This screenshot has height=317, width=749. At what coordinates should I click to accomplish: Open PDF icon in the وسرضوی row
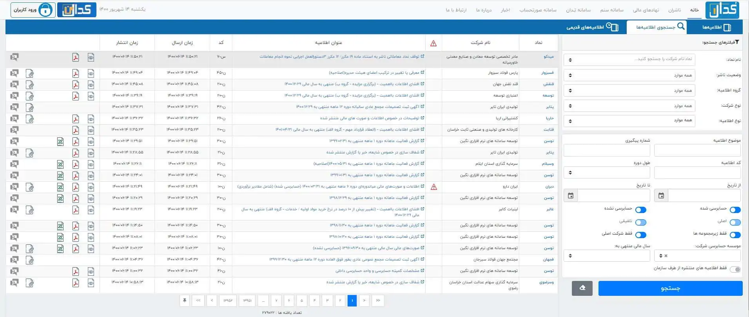coord(76,283)
